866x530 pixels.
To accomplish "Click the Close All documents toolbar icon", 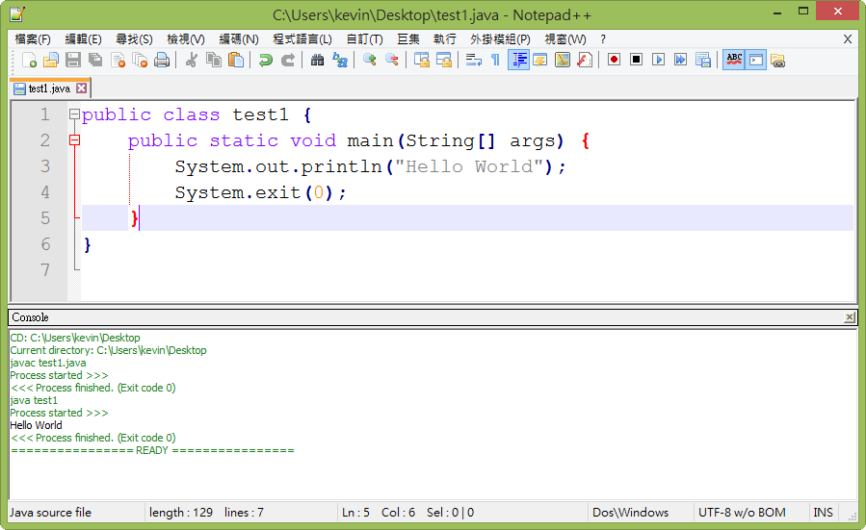I will (x=140, y=60).
